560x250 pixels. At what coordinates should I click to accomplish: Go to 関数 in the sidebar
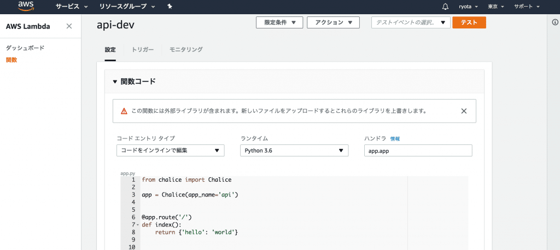tap(11, 60)
